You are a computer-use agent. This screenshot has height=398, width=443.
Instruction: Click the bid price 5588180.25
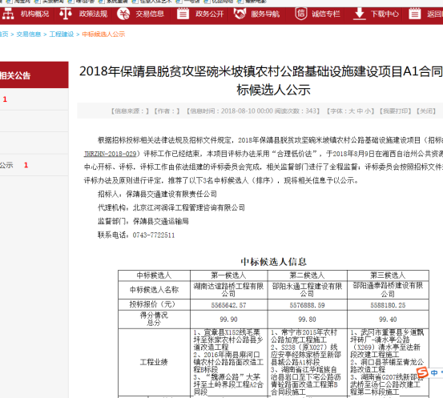(x=388, y=305)
